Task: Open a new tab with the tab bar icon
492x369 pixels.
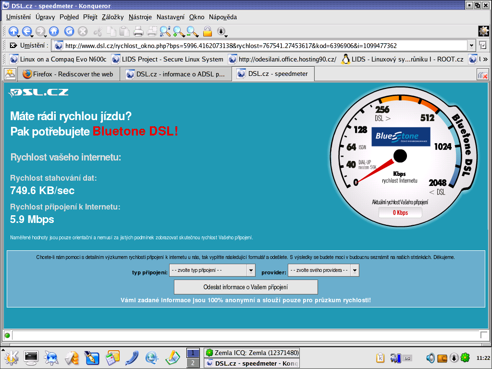Action: pos(10,74)
